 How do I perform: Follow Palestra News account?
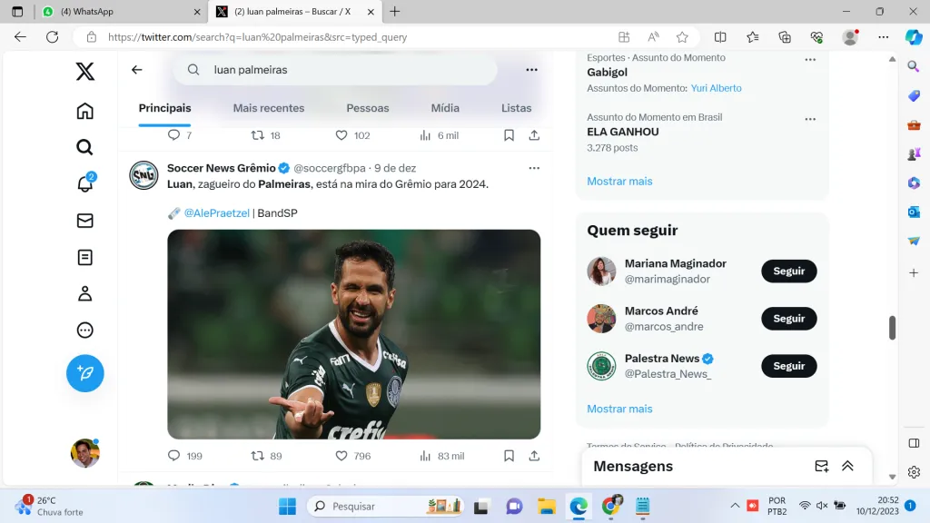[x=788, y=366]
